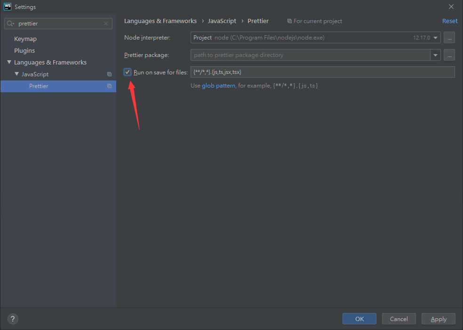Browse for Prettier package via ellipsis button
463x330 pixels.
(x=449, y=55)
